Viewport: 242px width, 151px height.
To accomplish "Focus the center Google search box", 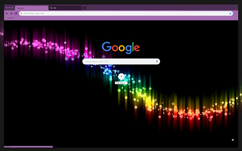I will [121, 62].
